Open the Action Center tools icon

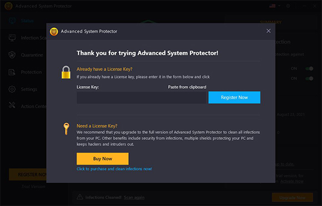(x=12, y=105)
